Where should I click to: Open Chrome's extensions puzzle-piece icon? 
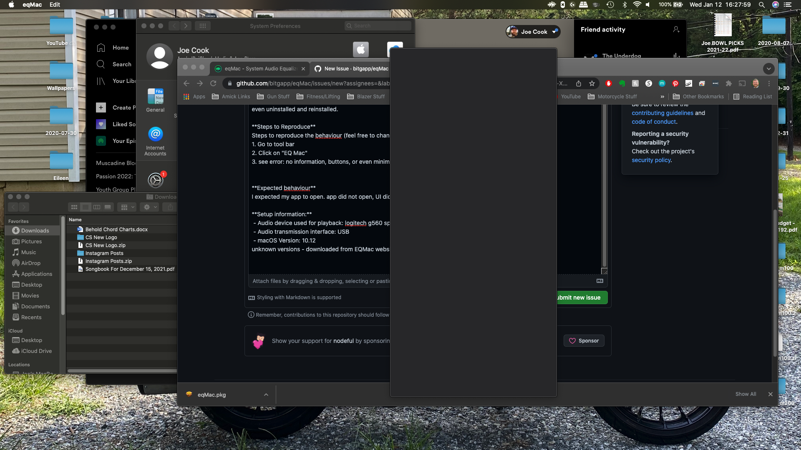pos(729,83)
